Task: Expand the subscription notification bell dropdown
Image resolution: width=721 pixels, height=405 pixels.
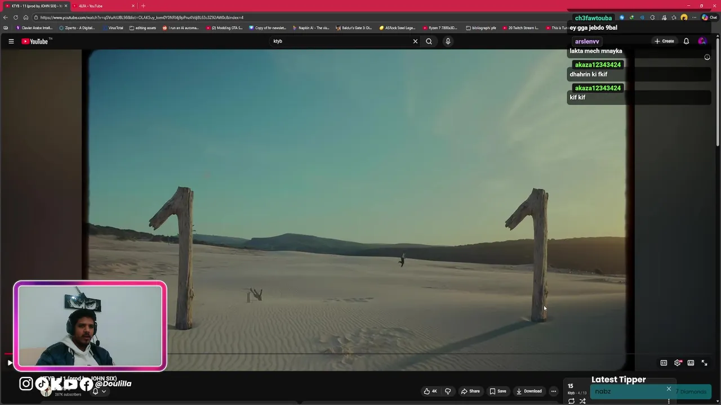Action: [x=99, y=391]
